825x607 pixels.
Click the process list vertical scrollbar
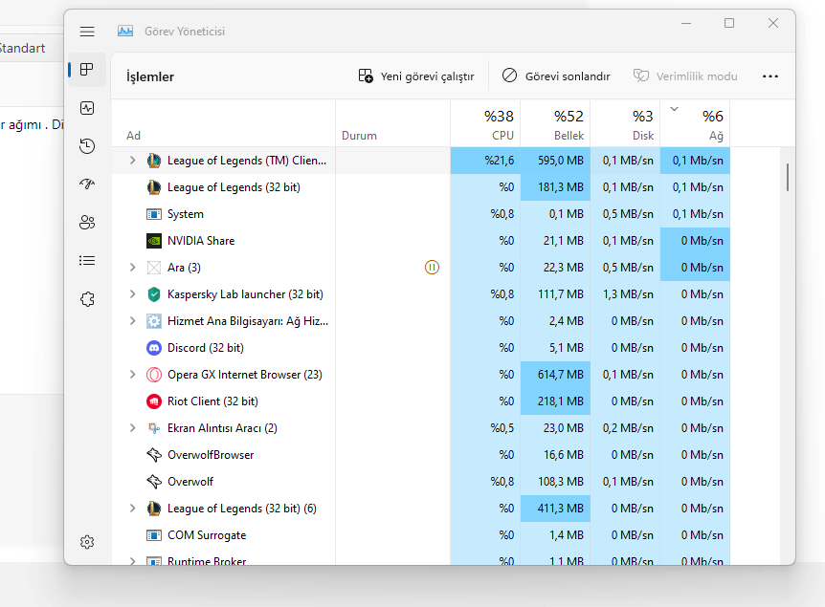[x=787, y=178]
